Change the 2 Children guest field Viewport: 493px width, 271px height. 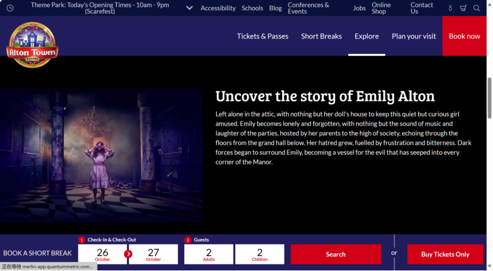pos(260,254)
